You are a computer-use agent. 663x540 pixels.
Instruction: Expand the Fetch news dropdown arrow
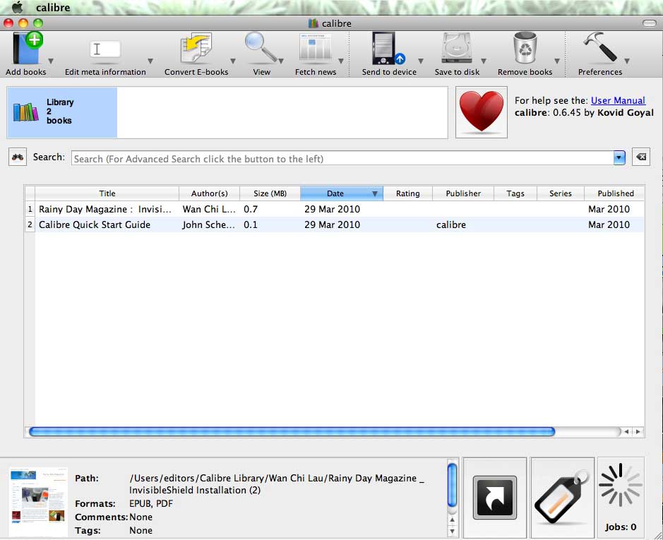(341, 61)
